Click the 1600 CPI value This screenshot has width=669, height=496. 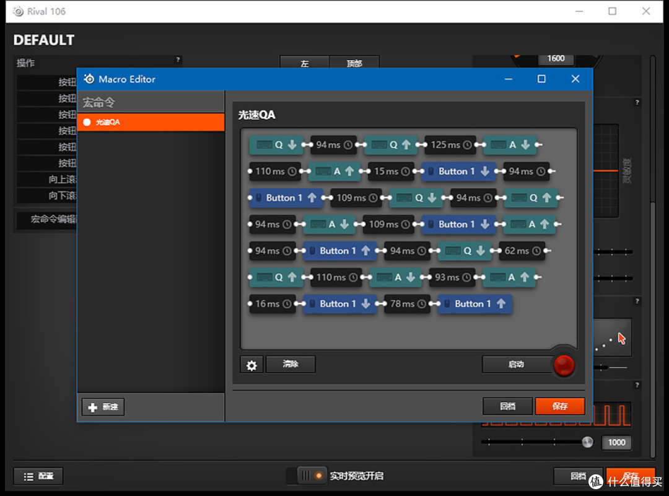(x=556, y=58)
